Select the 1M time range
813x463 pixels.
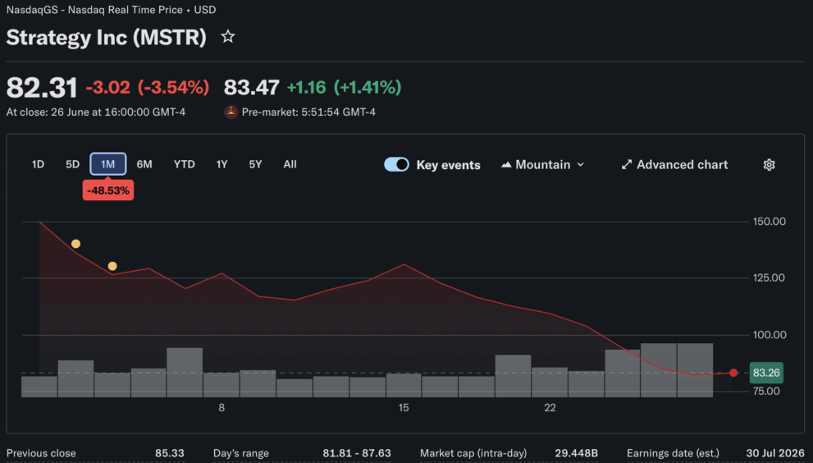[107, 164]
